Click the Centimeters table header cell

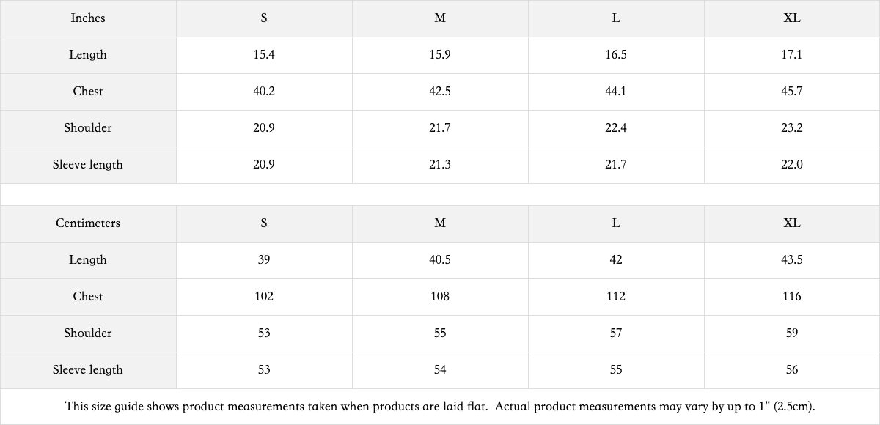tap(88, 223)
